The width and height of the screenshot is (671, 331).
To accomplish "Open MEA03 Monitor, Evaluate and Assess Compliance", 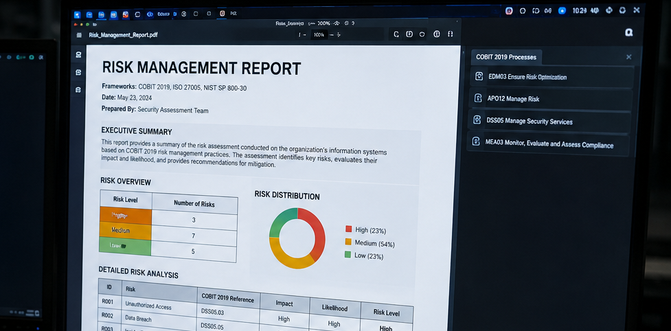I will pos(548,144).
